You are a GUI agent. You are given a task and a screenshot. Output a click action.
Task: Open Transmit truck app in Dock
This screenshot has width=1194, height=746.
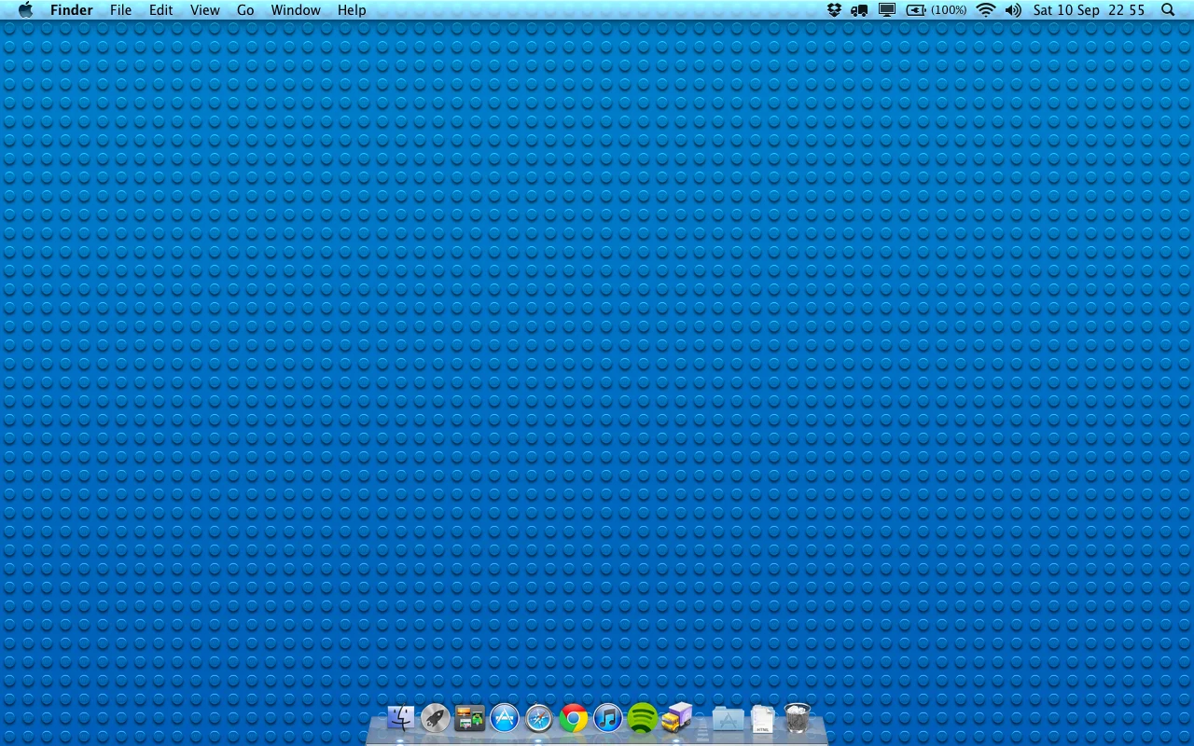677,718
